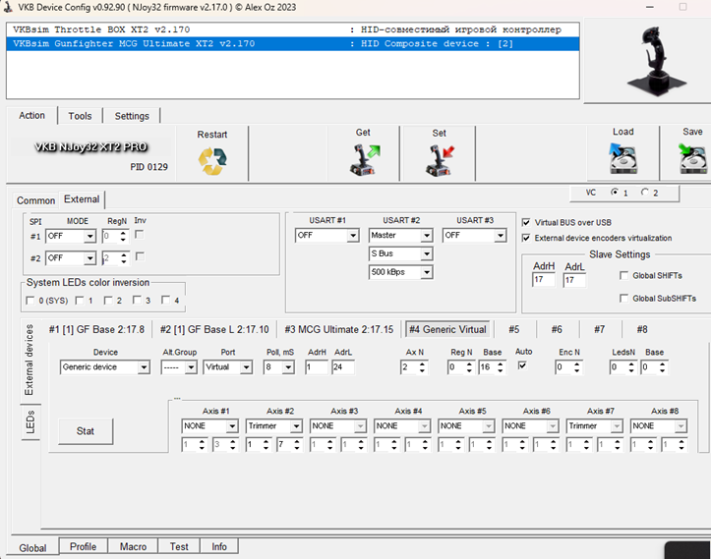711x559 pixels.
Task: Switch to the Profile bottom tab
Action: [83, 546]
